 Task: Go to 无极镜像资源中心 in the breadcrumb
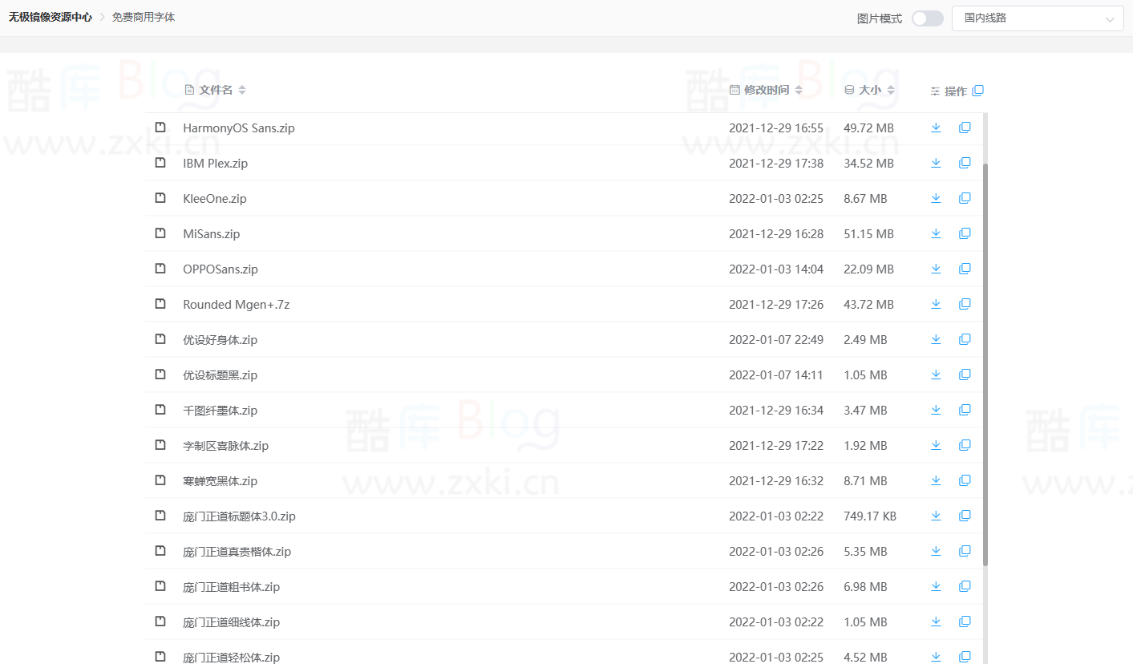(x=49, y=16)
